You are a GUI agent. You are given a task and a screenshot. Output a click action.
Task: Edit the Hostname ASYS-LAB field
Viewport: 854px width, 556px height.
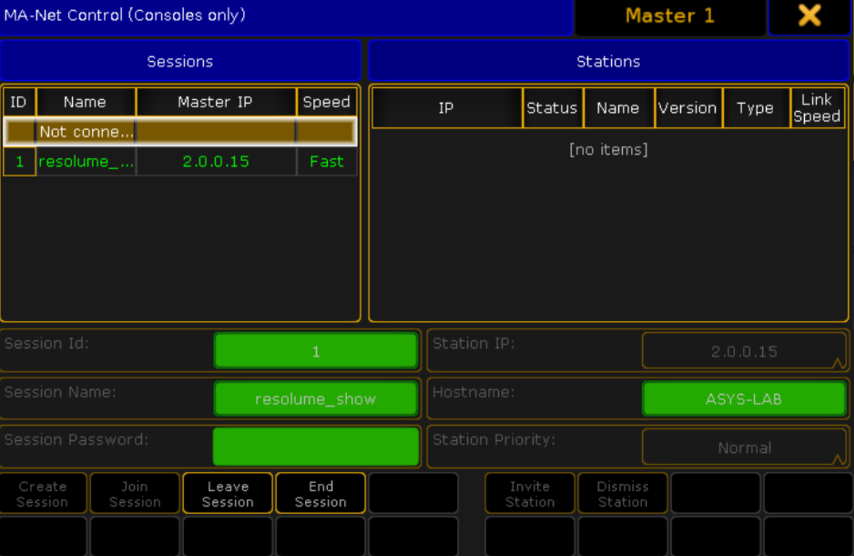[744, 399]
